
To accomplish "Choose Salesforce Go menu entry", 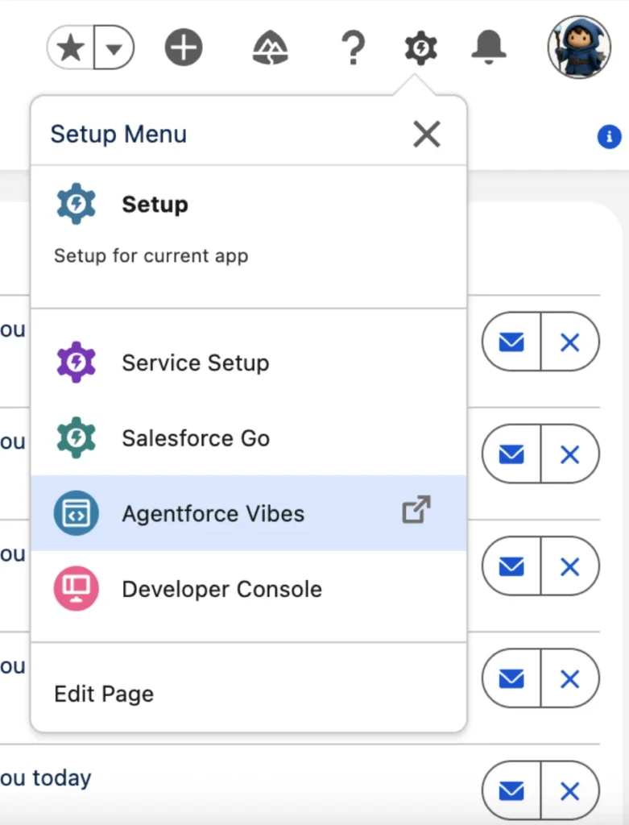I will click(x=196, y=438).
